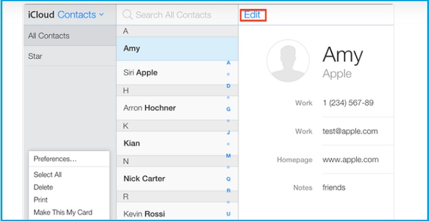Focus the Search All Contacts field
The image size is (429, 221).
point(177,15)
